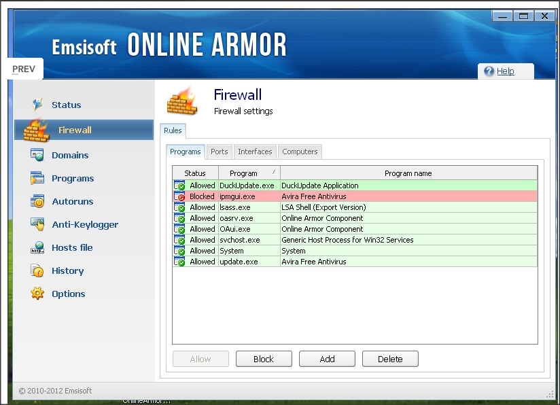This screenshot has height=405, width=560.
Task: Click the Add button
Action: [x=327, y=359]
